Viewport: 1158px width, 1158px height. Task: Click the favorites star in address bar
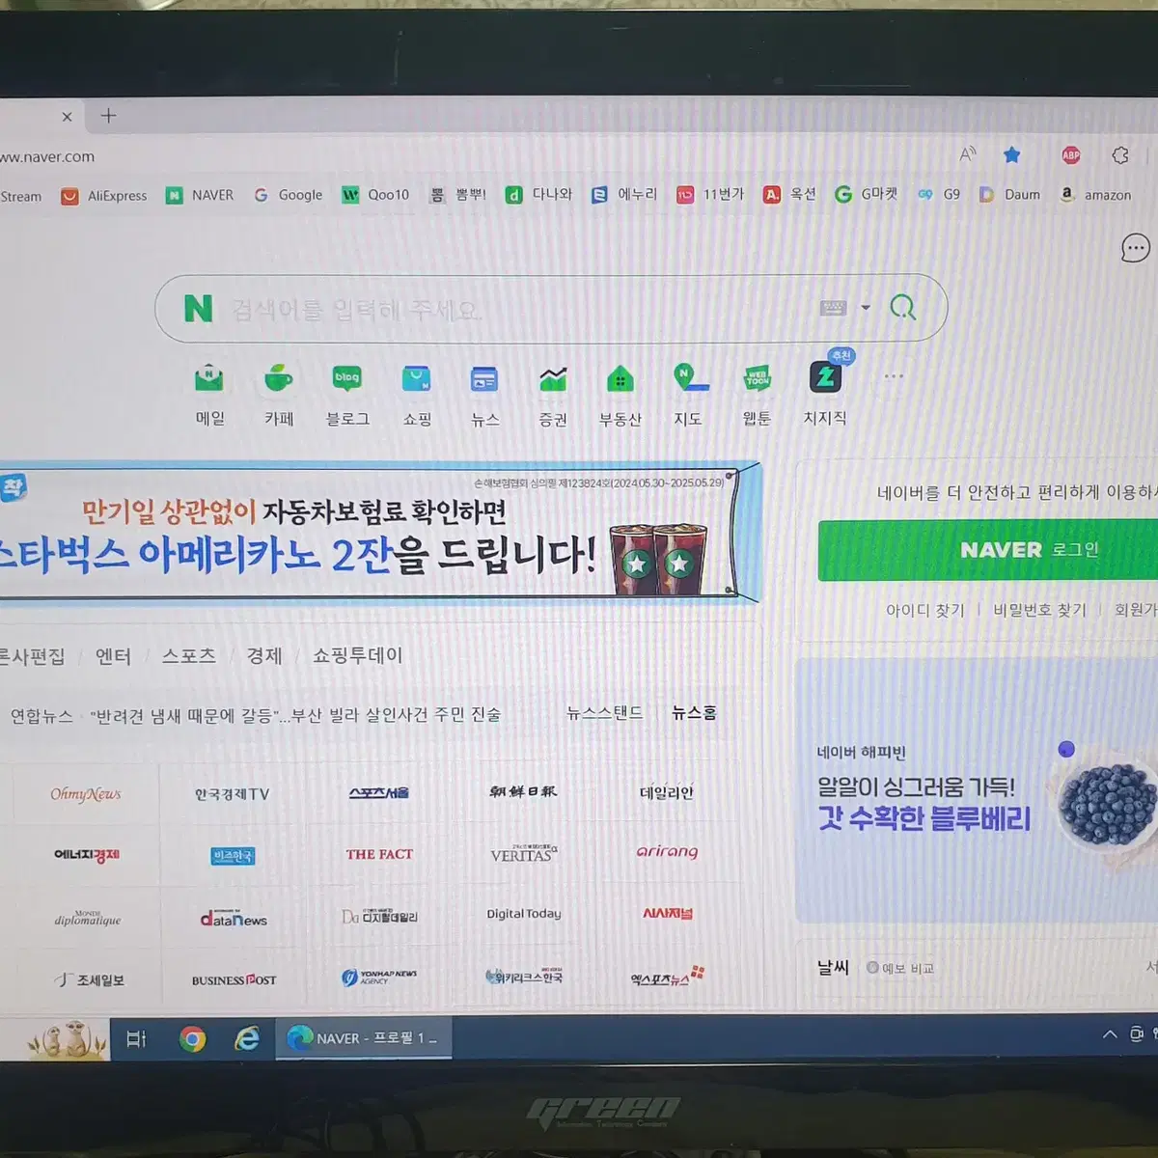pos(1011,154)
